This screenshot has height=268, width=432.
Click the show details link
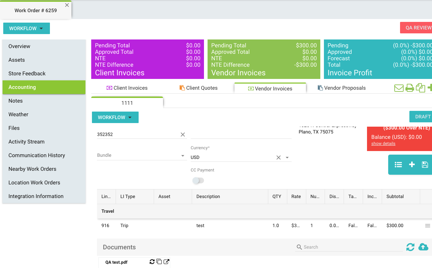[x=383, y=144]
